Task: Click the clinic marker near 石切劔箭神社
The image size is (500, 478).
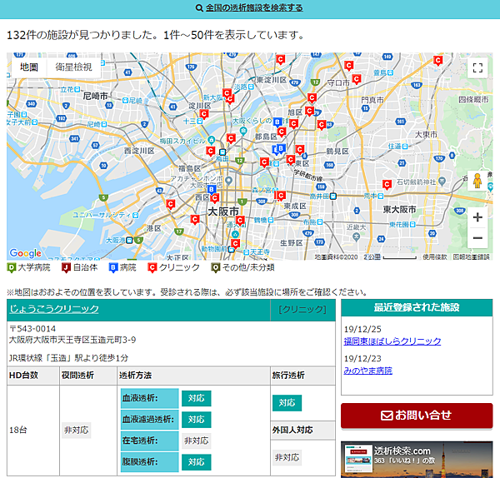Action: pos(387,184)
